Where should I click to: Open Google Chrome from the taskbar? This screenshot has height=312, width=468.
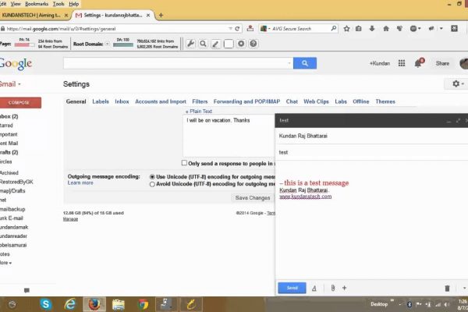click(x=143, y=304)
